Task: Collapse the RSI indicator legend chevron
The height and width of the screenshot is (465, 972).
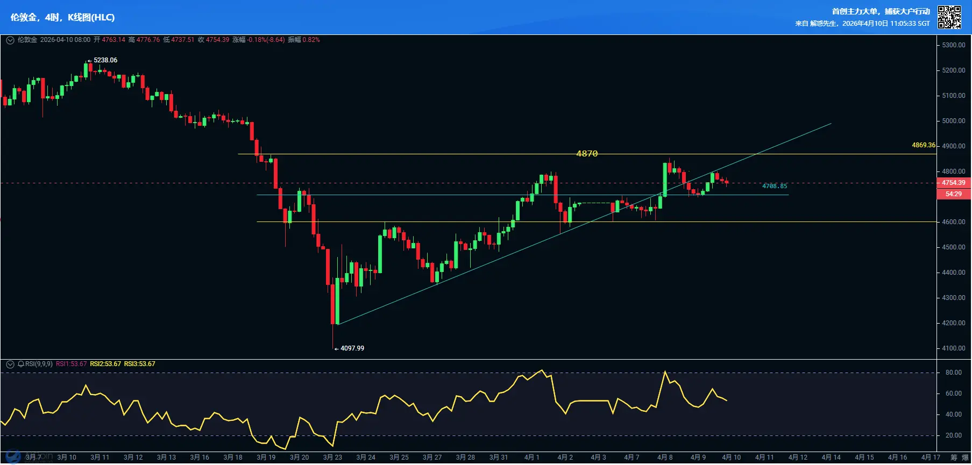Action: 10,364
